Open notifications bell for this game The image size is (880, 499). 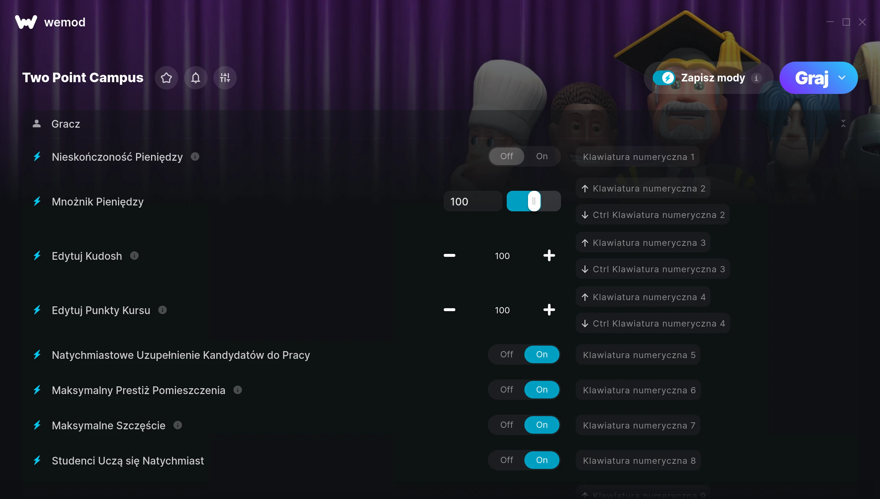point(196,78)
